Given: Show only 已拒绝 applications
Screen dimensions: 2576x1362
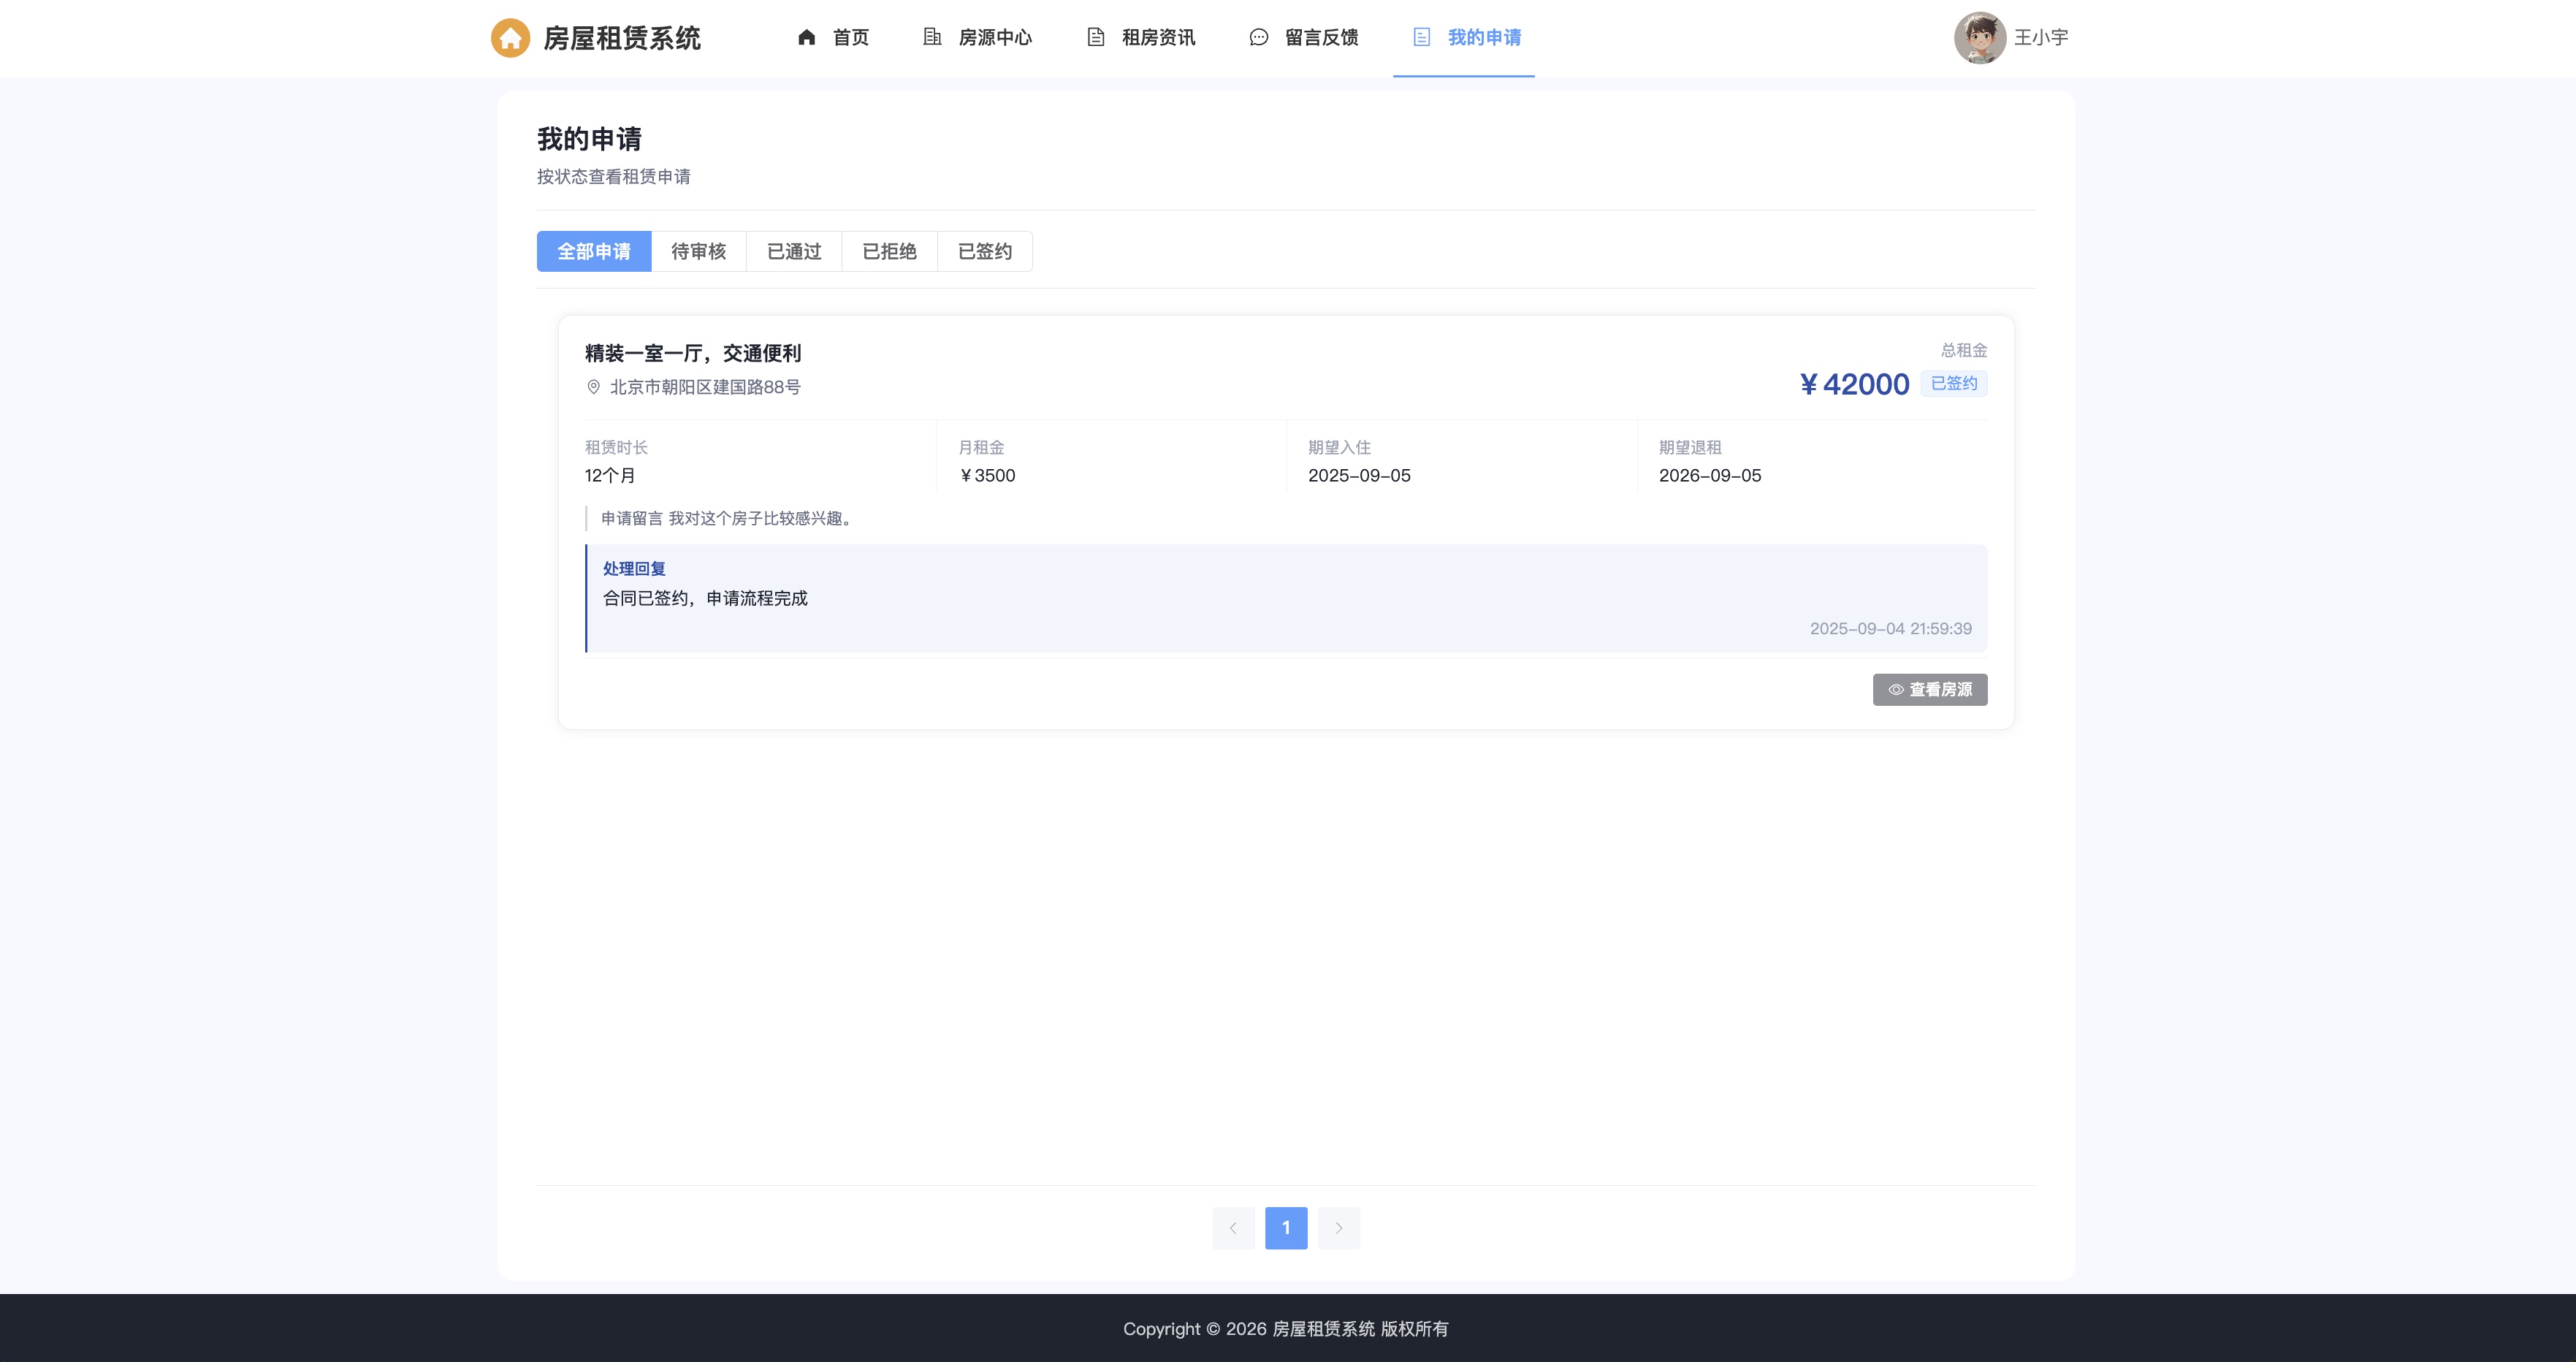Looking at the screenshot, I should (890, 251).
